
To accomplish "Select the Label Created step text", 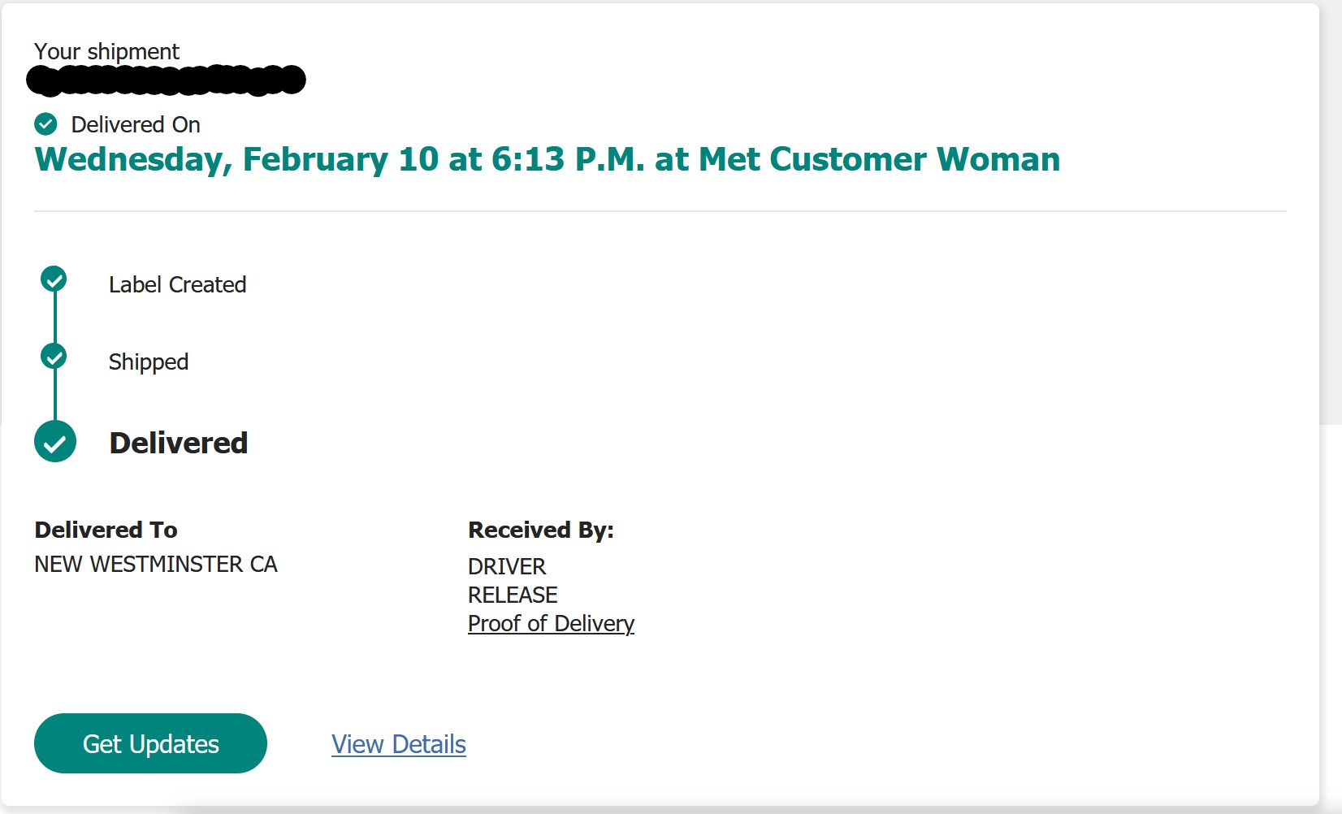I will pos(177,284).
